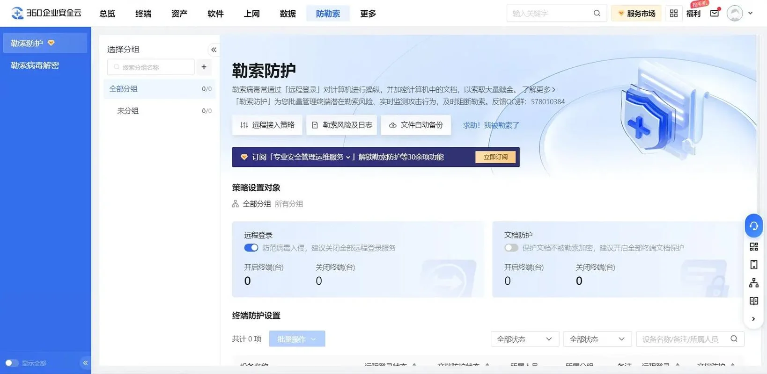Screen dimensions: 767x374
Task: Open the customer service headset icon
Action: click(754, 226)
